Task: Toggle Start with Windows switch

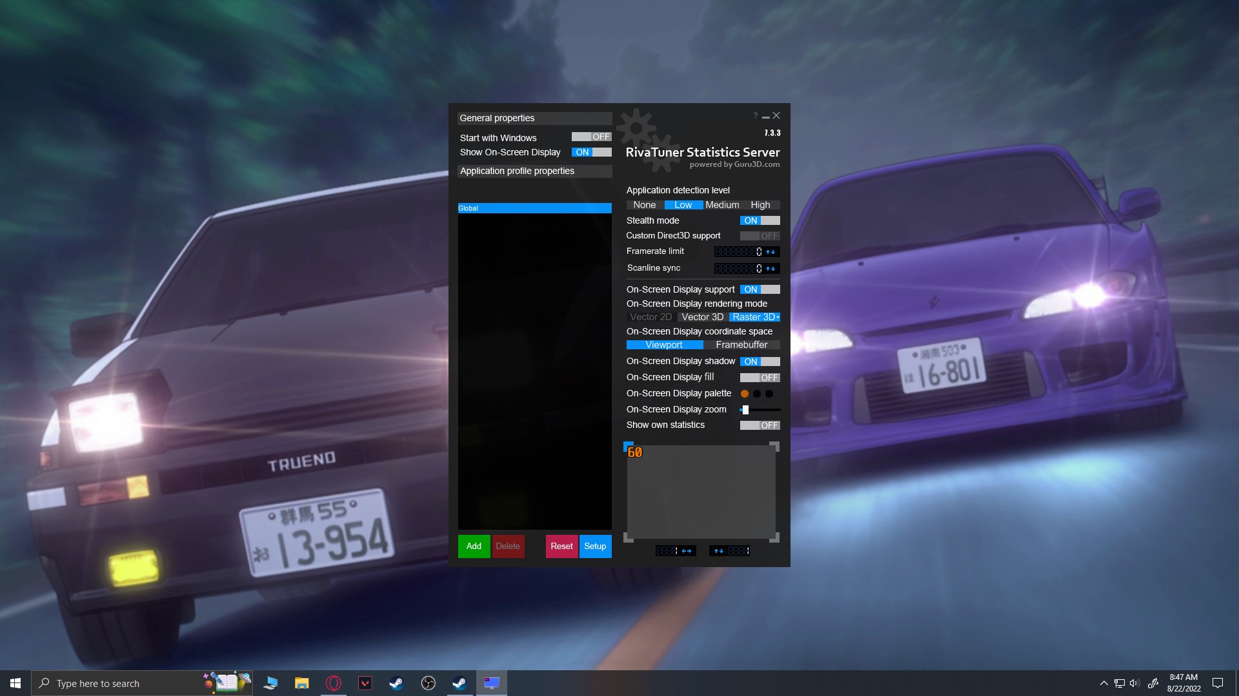Action: [x=591, y=137]
